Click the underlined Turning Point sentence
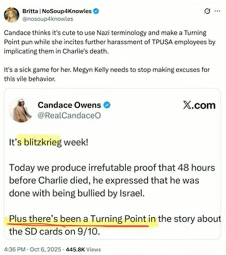226x255 pixels. [x=82, y=219]
